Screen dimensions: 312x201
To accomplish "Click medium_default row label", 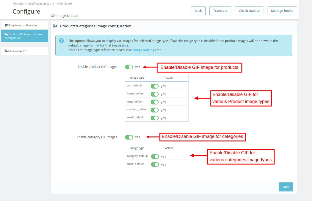I will coord(137,109).
